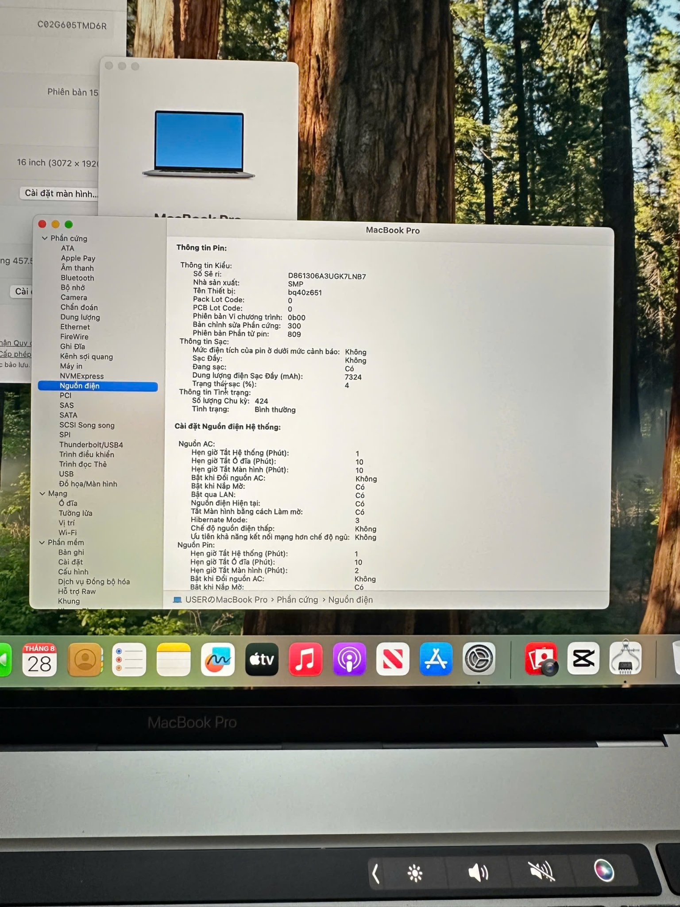This screenshot has height=907, width=680.
Task: Click Cài đặt màn hình button
Action: [x=60, y=194]
